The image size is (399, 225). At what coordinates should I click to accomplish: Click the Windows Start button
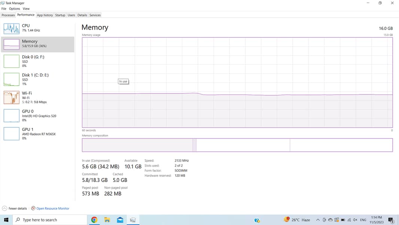[6, 220]
